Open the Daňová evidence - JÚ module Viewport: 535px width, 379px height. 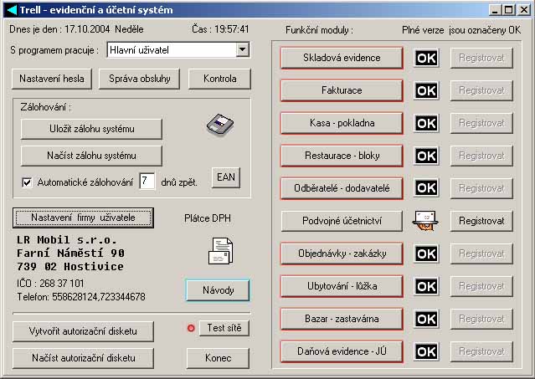point(342,351)
